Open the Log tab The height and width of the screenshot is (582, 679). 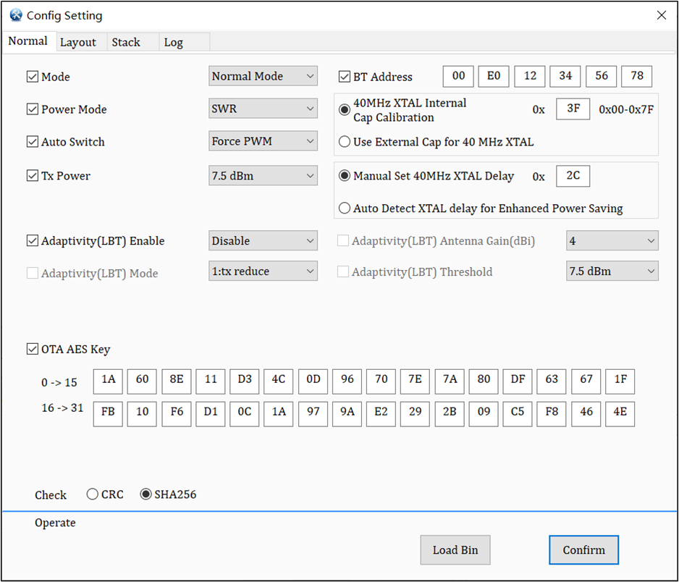point(173,42)
